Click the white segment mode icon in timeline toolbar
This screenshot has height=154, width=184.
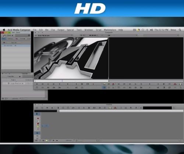(x=110, y=108)
